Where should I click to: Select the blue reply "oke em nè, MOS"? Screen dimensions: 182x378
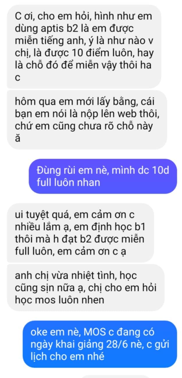pos(100,344)
